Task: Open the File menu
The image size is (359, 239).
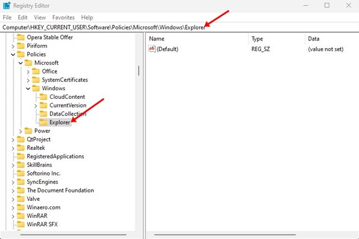Action: 7,17
